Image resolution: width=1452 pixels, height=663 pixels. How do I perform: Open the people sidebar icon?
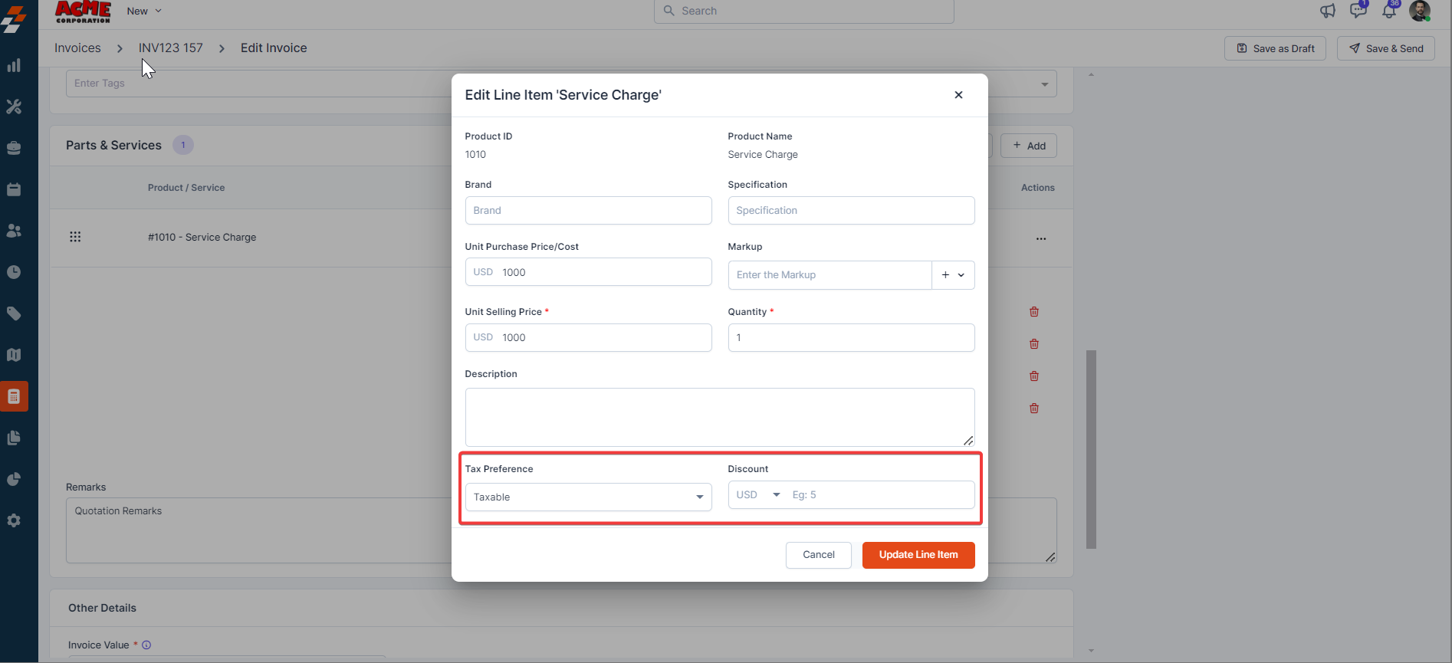(14, 231)
